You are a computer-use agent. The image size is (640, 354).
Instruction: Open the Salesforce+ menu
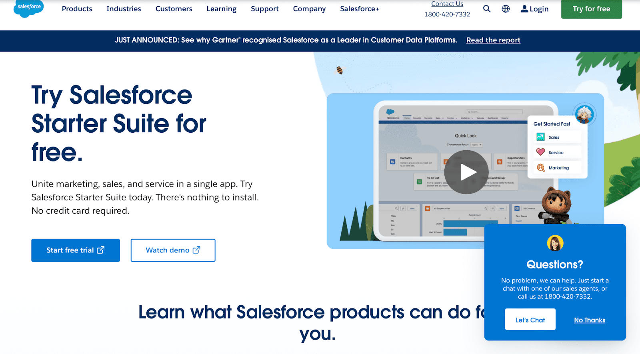(x=360, y=9)
